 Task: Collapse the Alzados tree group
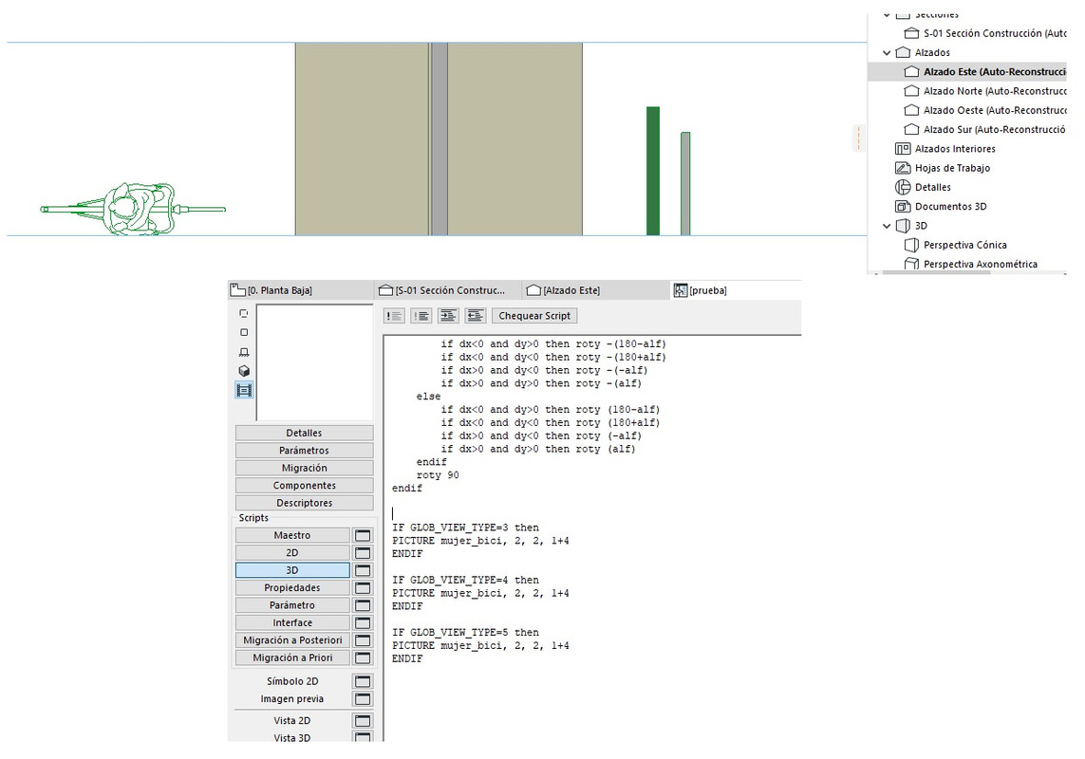tap(888, 52)
